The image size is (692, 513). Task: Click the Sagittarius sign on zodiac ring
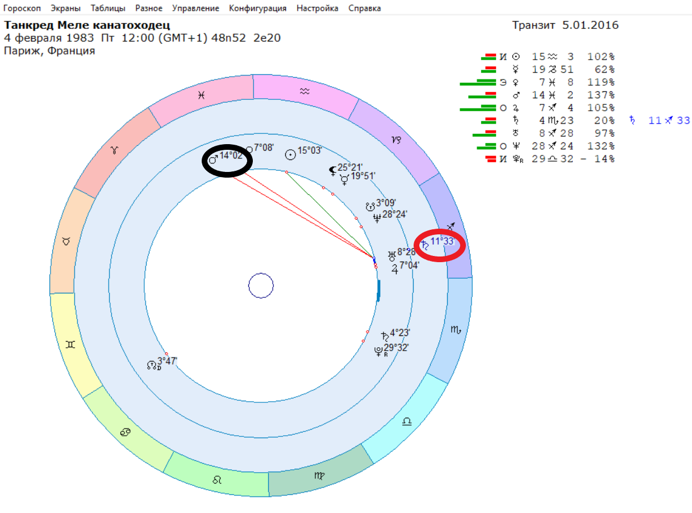coord(451,227)
